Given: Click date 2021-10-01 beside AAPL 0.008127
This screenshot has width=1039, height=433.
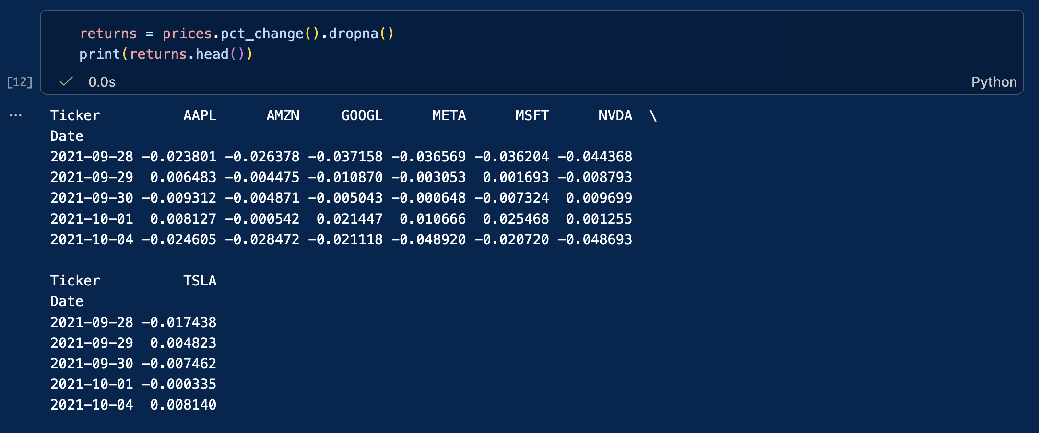Looking at the screenshot, I should point(92,219).
